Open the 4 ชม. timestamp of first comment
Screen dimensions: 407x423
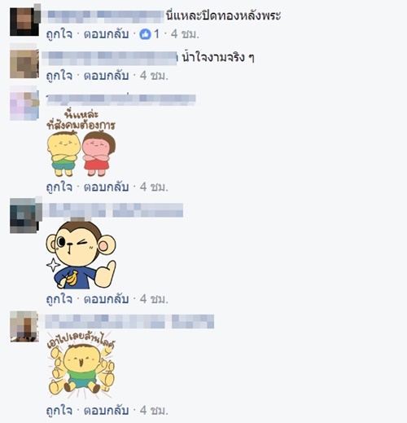click(185, 34)
